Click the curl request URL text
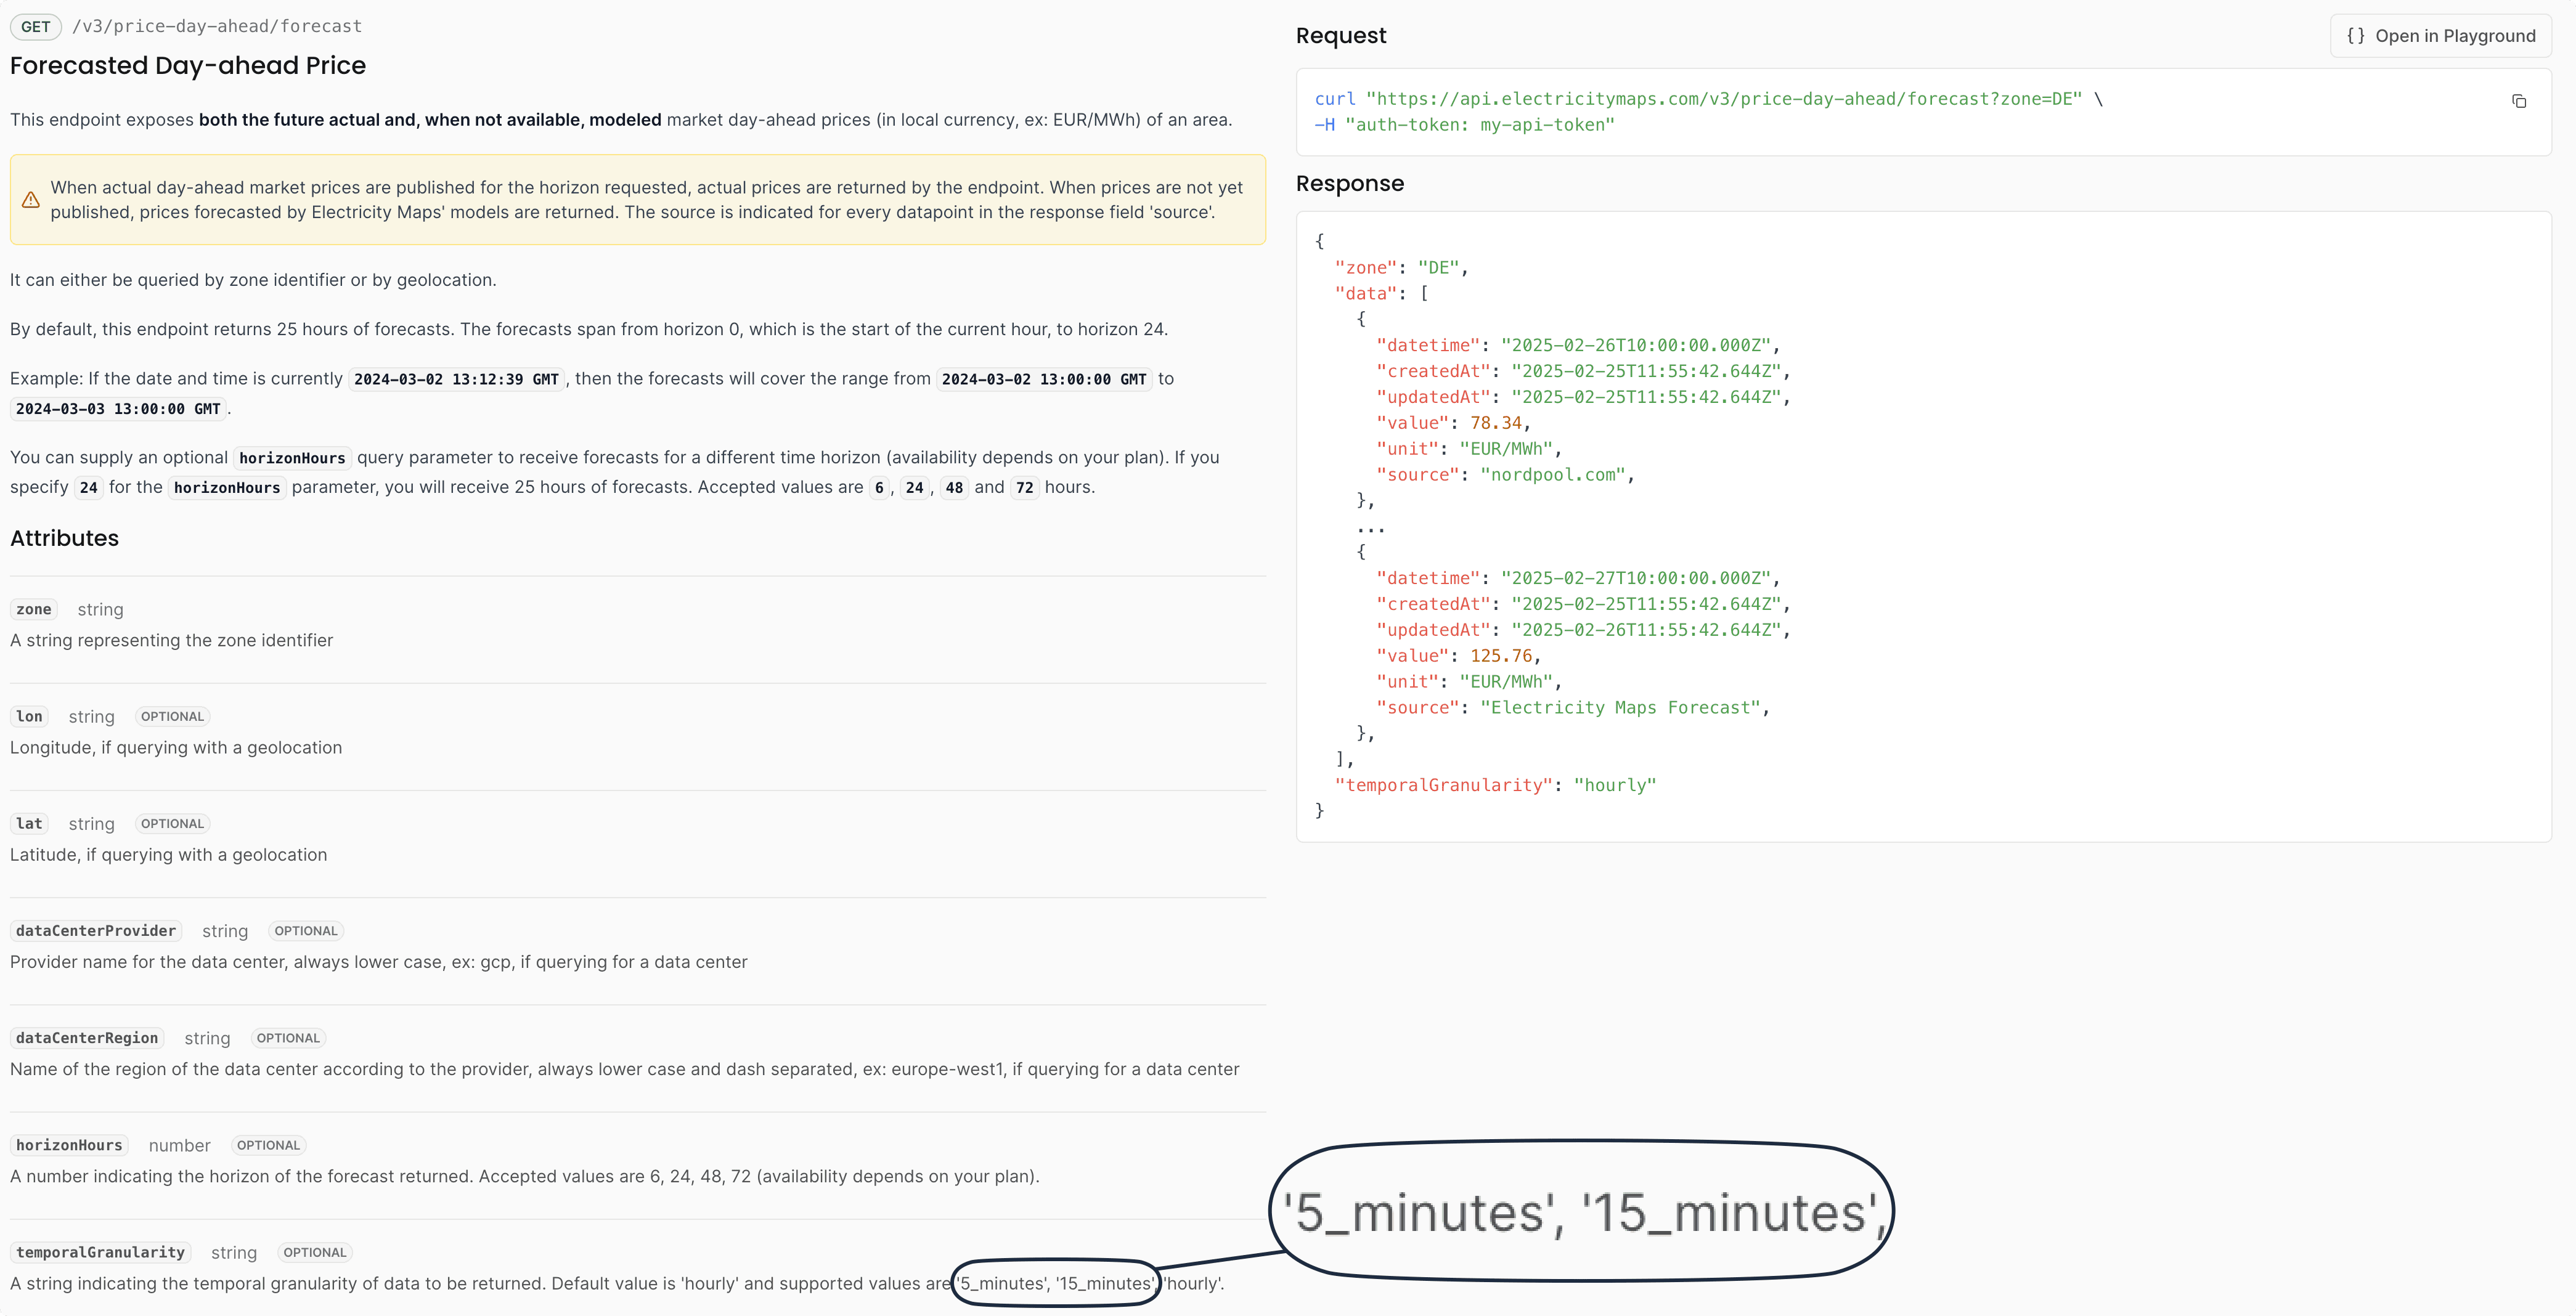 pos(1723,99)
